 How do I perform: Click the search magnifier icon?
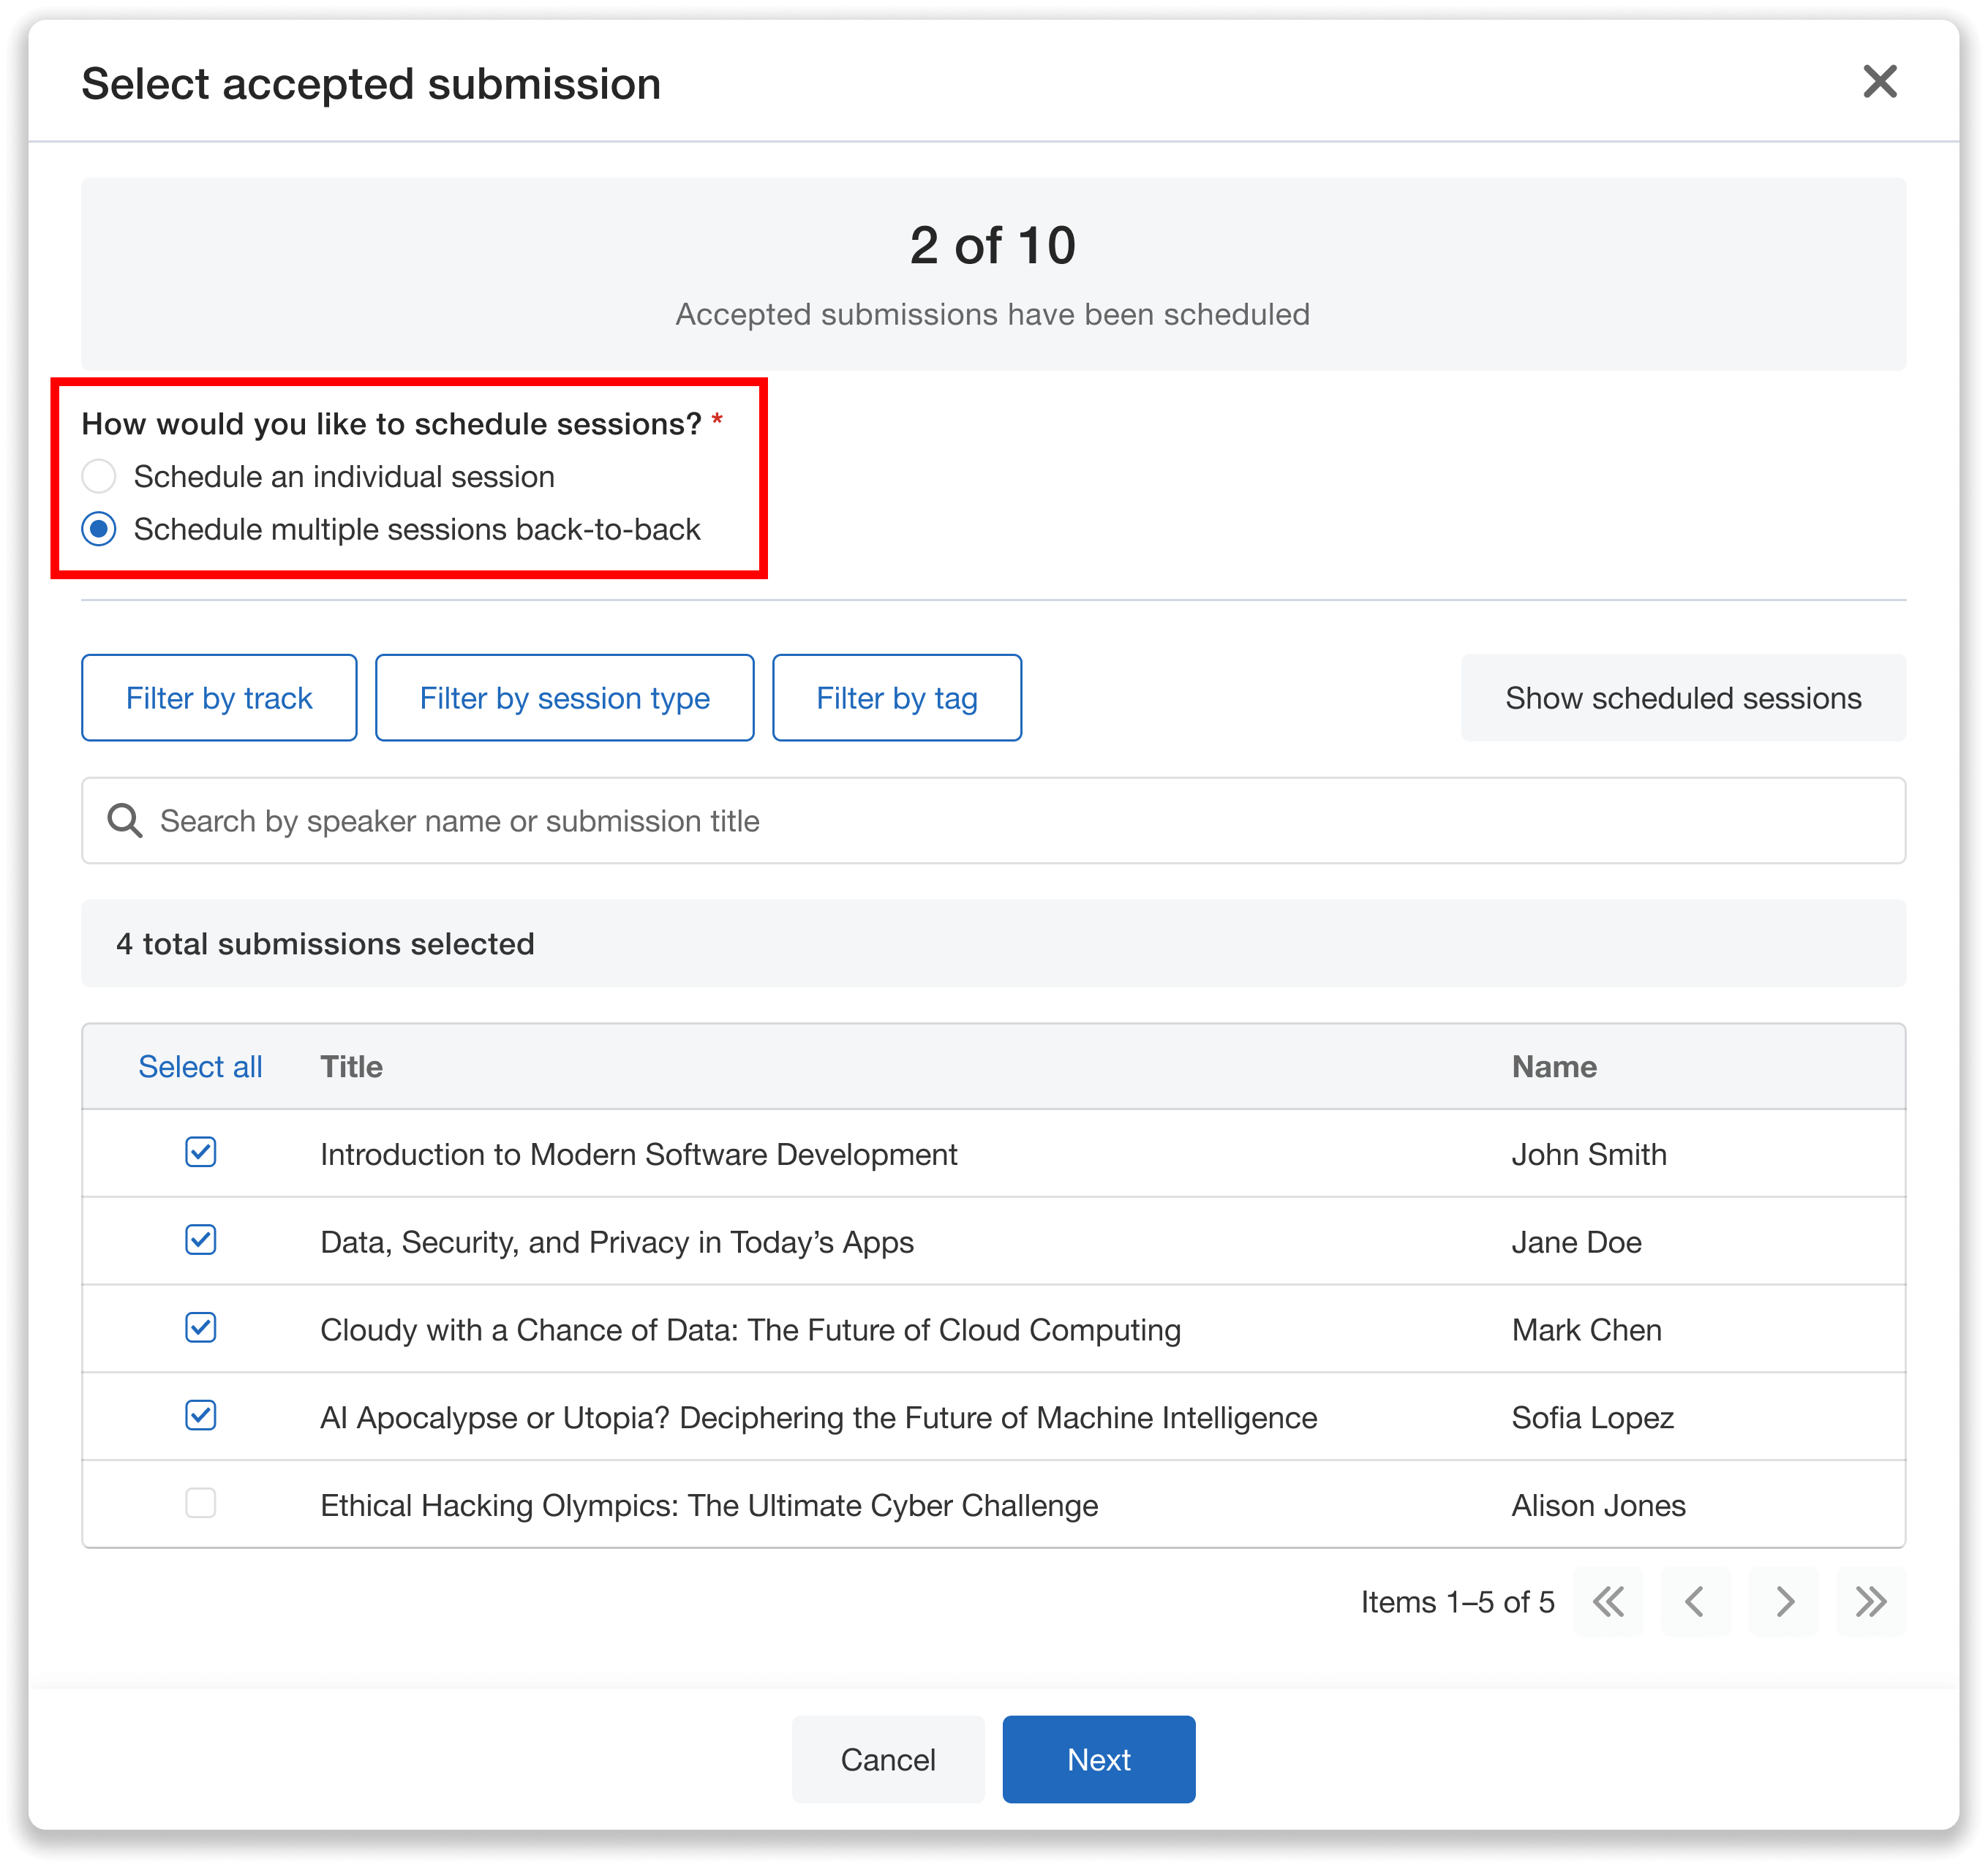tap(124, 820)
